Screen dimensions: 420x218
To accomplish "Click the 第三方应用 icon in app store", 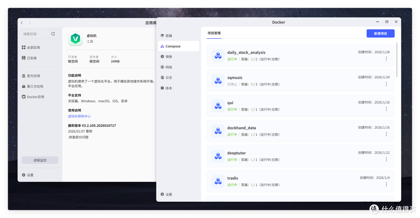I will (24, 86).
